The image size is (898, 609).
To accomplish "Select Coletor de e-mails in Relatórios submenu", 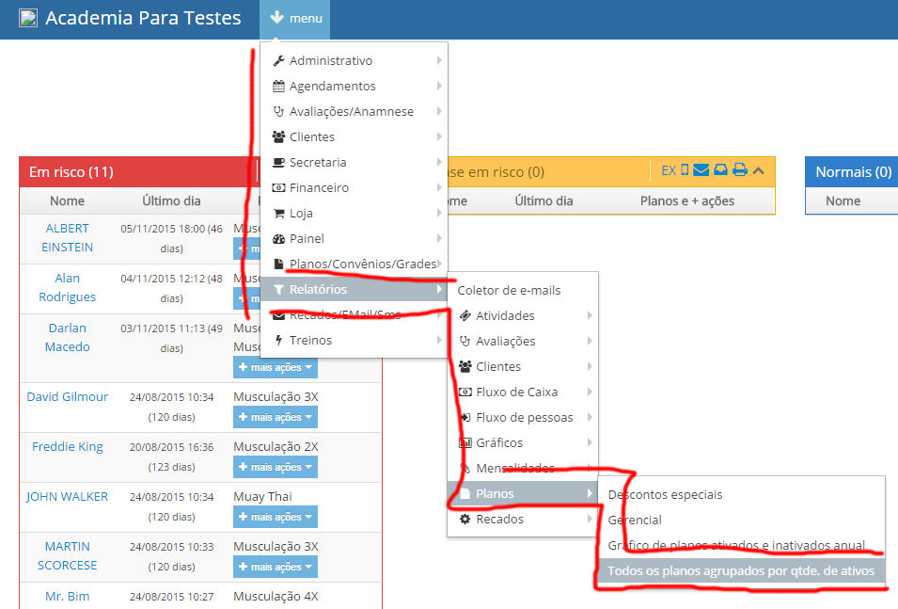I will 509,291.
